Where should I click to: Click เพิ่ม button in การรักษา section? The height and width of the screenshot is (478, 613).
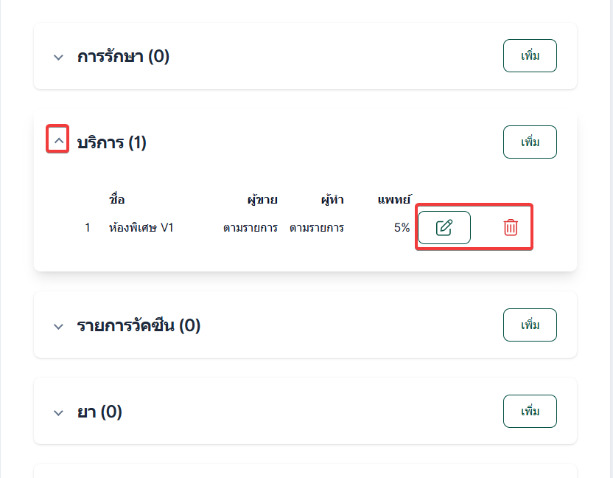(530, 56)
